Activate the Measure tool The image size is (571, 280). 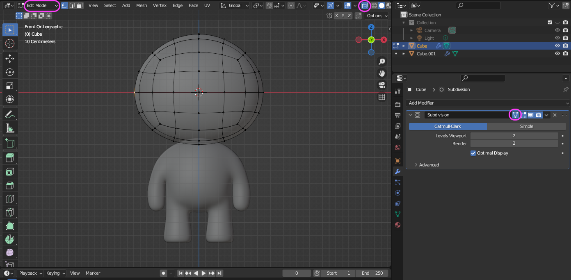click(x=10, y=128)
